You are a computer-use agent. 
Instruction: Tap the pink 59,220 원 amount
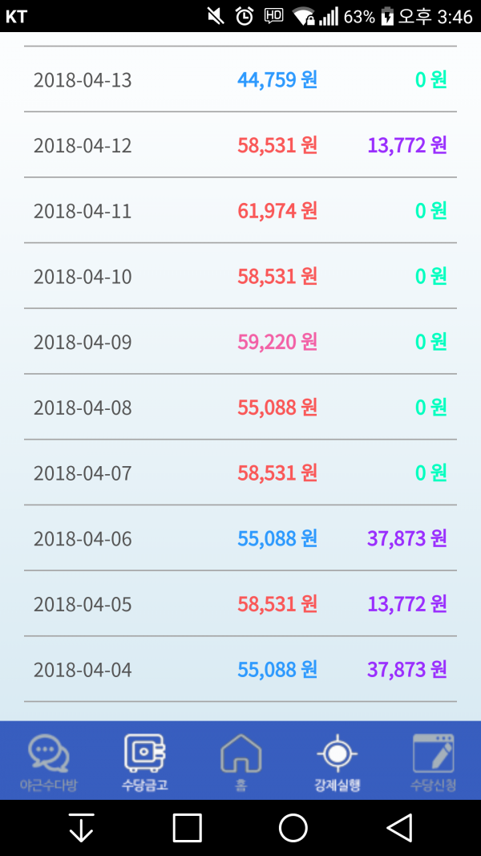(277, 342)
